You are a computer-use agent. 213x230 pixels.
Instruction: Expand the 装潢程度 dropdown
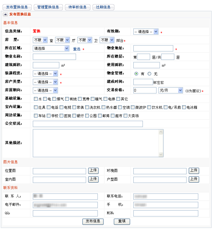[x=45, y=74]
